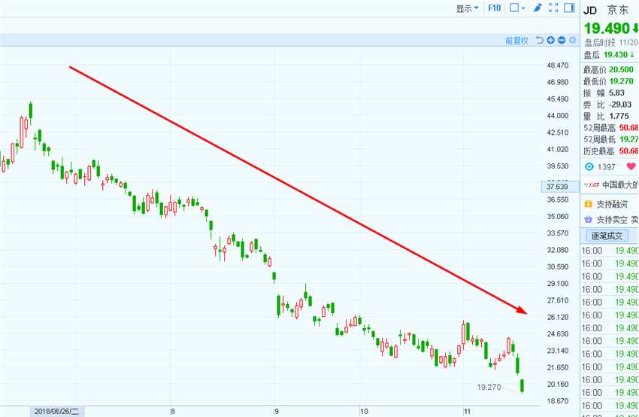Click the 支持融资 margin financing icon
Viewport: 639px width, 417px height.
pyautogui.click(x=588, y=204)
